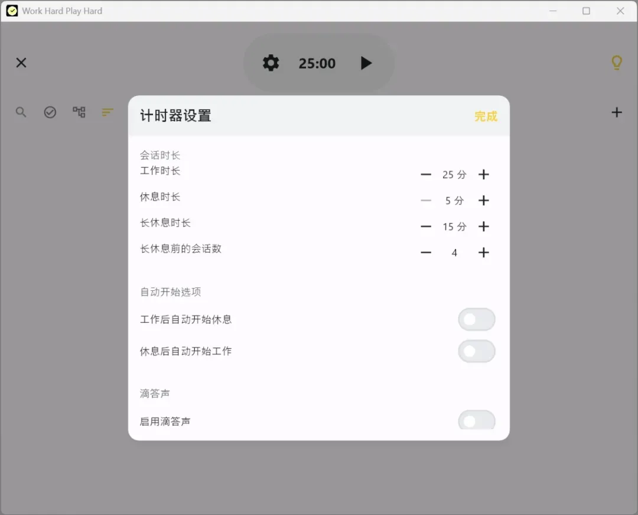Decrease 工作时长 with minus button

[x=425, y=174]
